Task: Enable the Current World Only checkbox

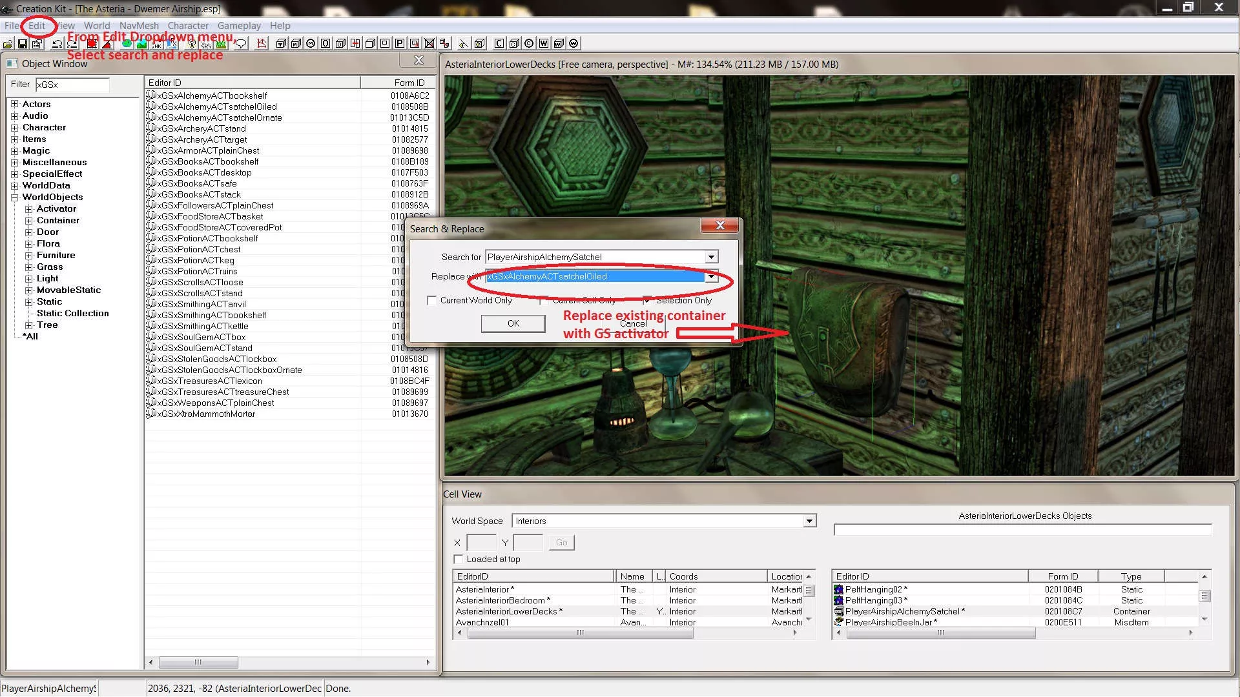Action: pos(431,301)
